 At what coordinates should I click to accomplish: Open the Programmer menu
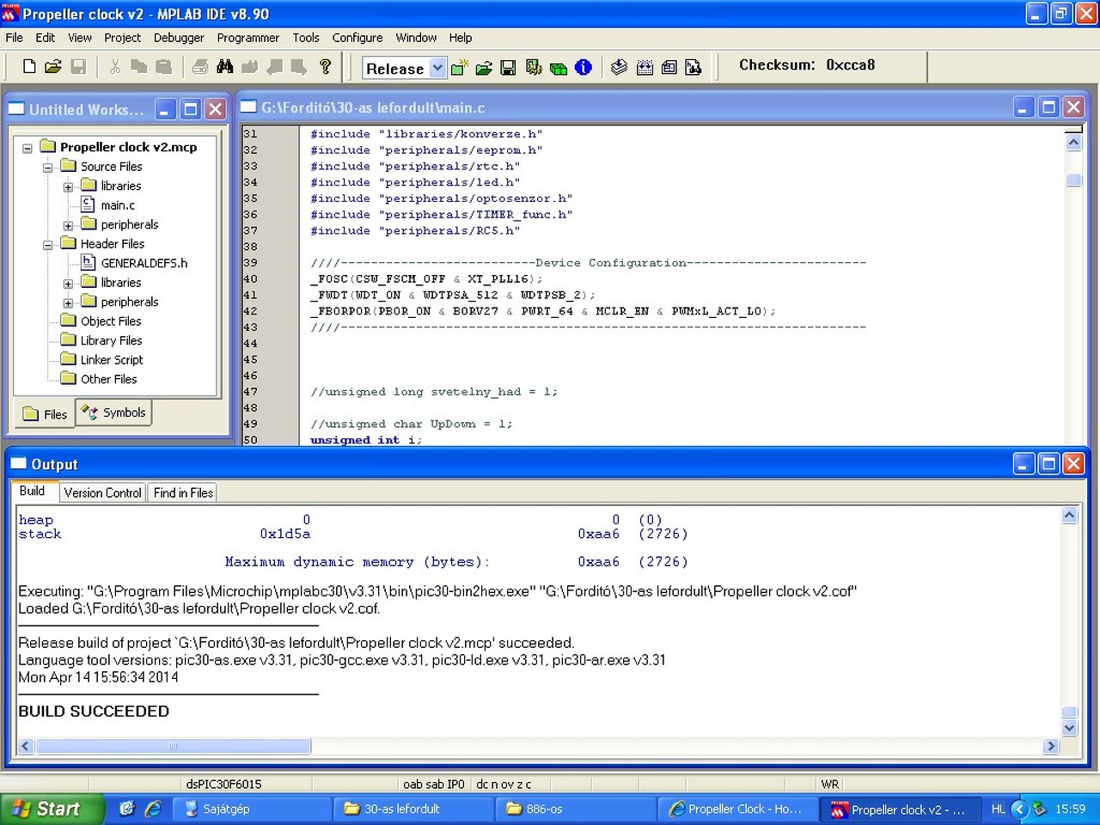coord(247,38)
